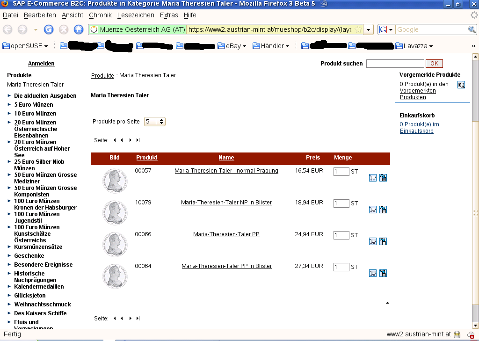Open the Produkte pro Seite dropdown
Viewport: 479px width, 341px height.
point(154,122)
